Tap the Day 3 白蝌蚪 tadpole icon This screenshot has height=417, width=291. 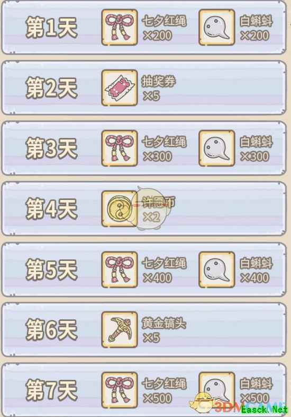(x=217, y=148)
